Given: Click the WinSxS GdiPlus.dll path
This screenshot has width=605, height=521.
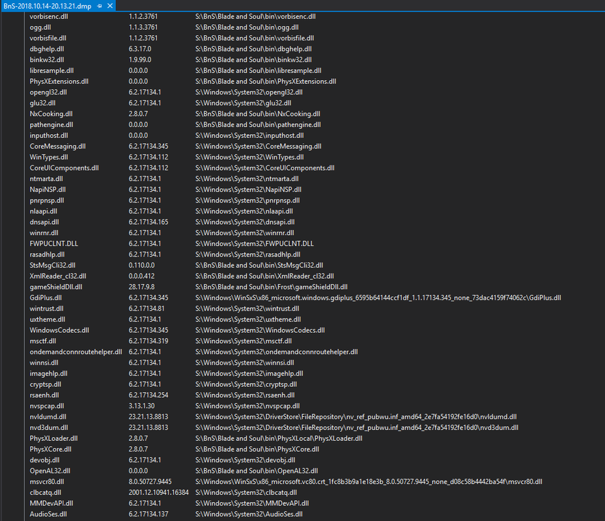Looking at the screenshot, I should (x=378, y=298).
